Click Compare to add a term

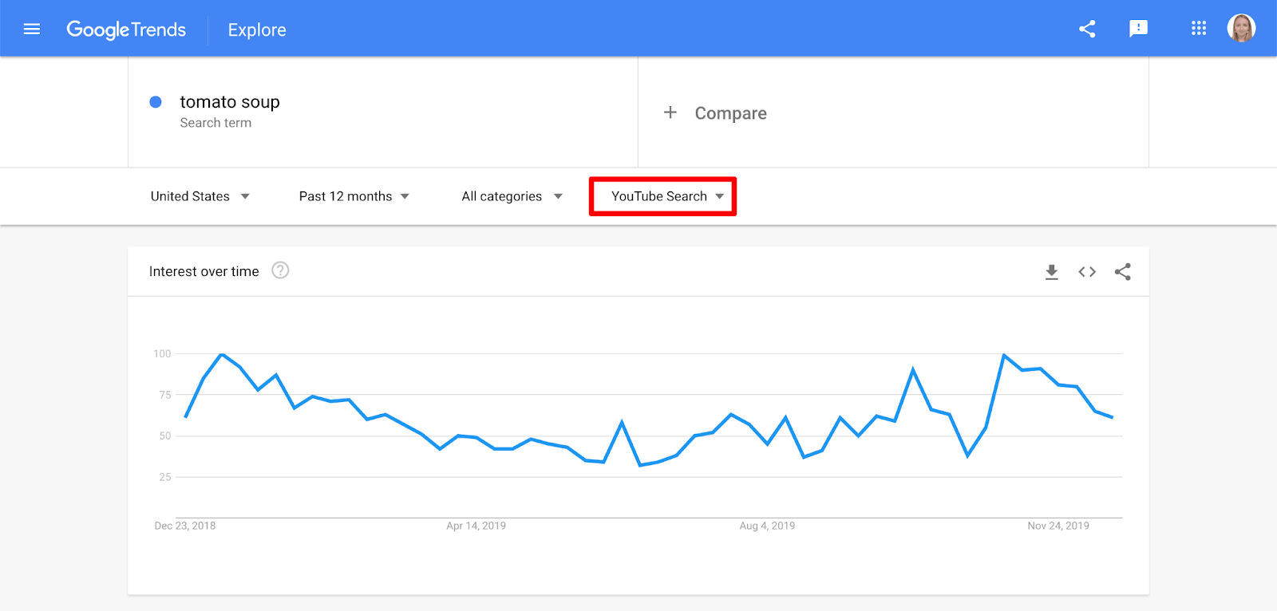pyautogui.click(x=730, y=113)
